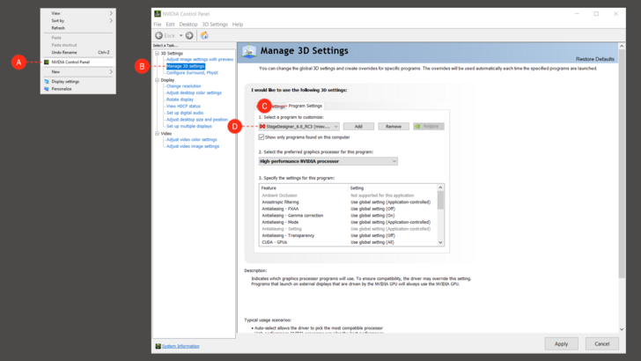
Task: Open program selection dropdown StageDesigner
Action: [298, 126]
